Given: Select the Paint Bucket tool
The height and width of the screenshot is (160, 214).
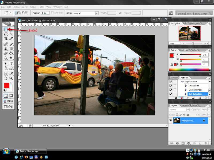Looking at the screenshot, I should click(11, 53).
